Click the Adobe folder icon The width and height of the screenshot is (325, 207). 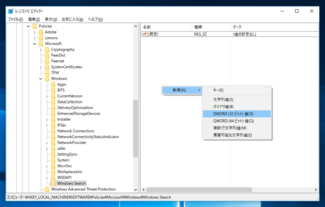click(41, 32)
